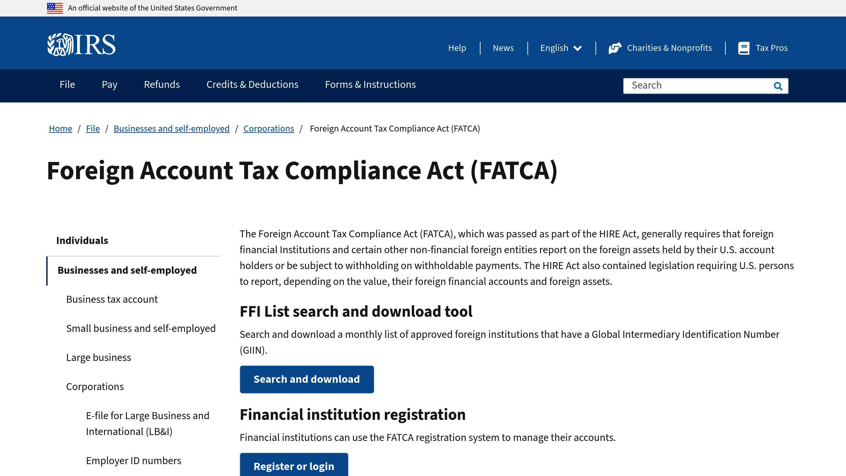
Task: Go to Home breadcrumb
Action: pos(60,129)
